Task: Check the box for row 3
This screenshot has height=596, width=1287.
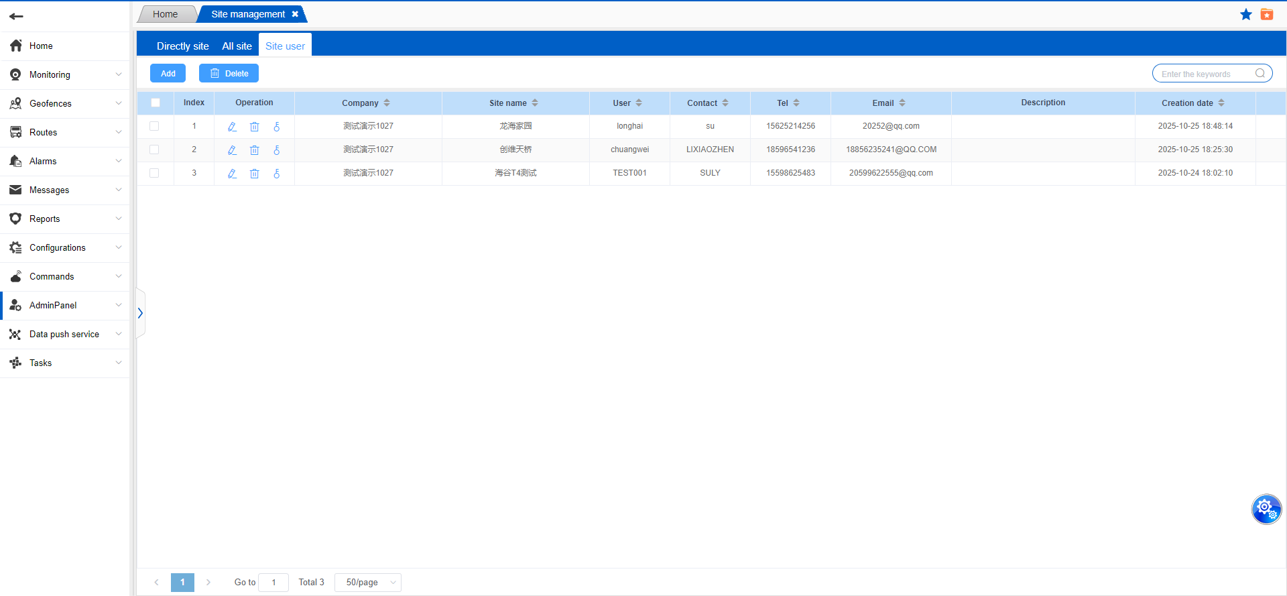Action: (x=154, y=173)
